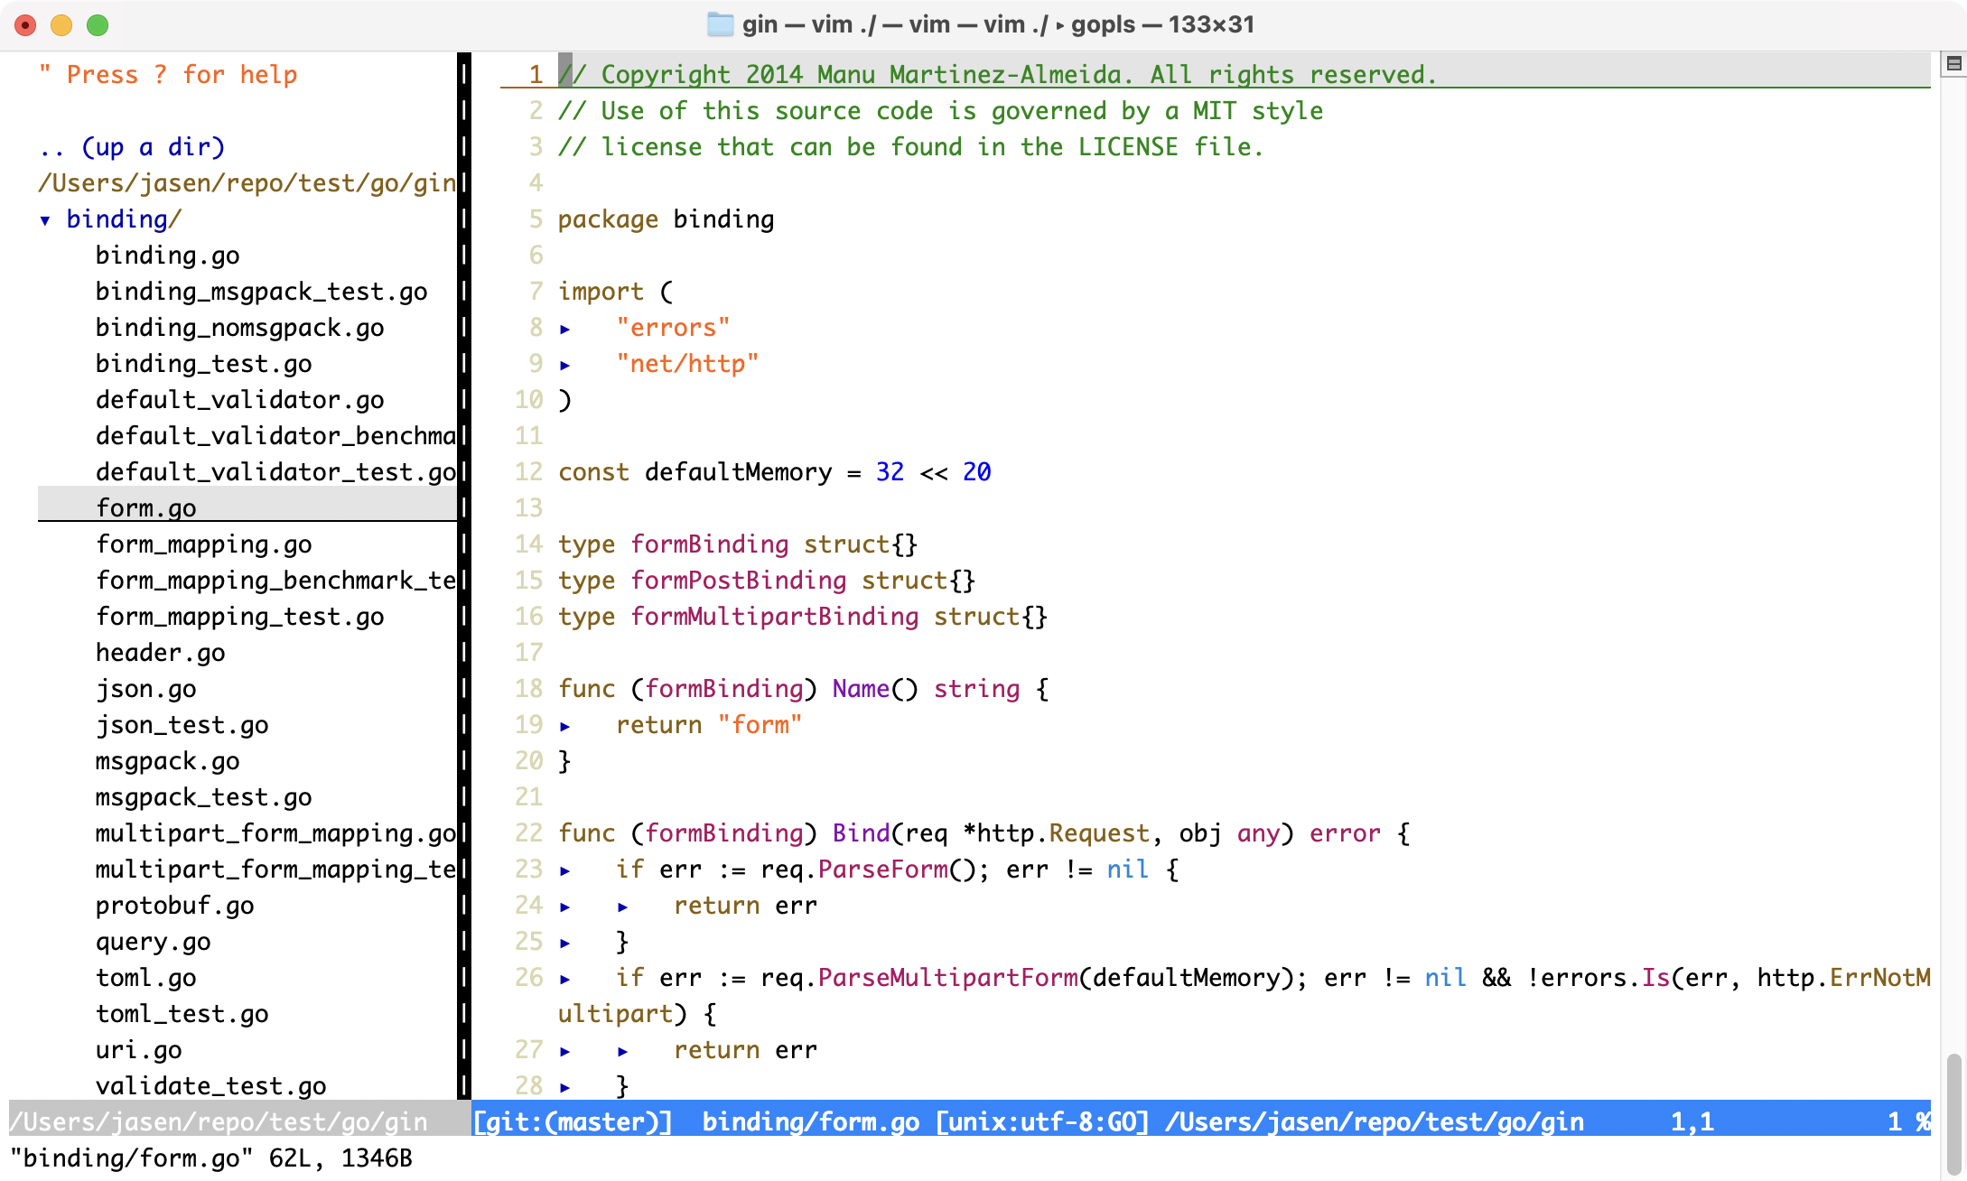Click the defaultMemory constant name
The height and width of the screenshot is (1181, 1967).
739,472
